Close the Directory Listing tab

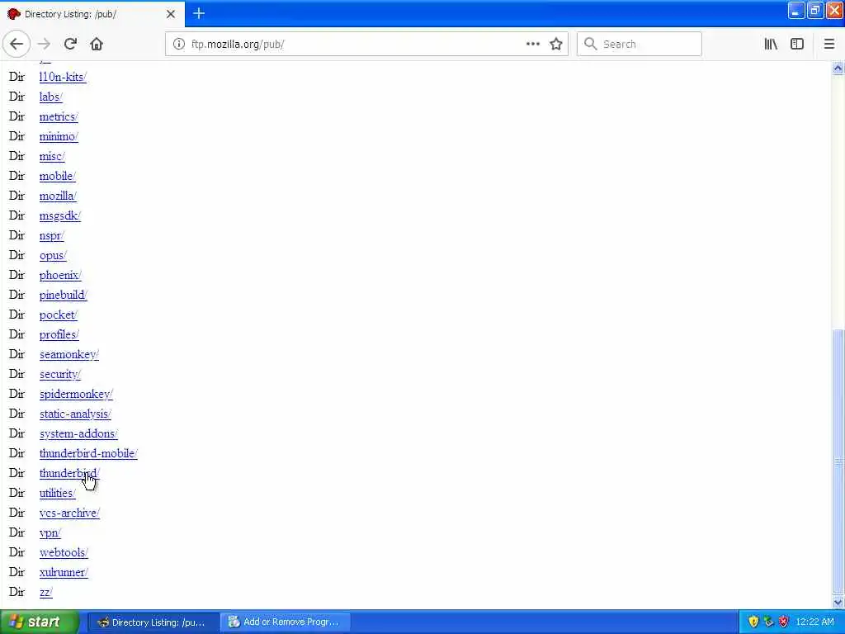tap(171, 14)
